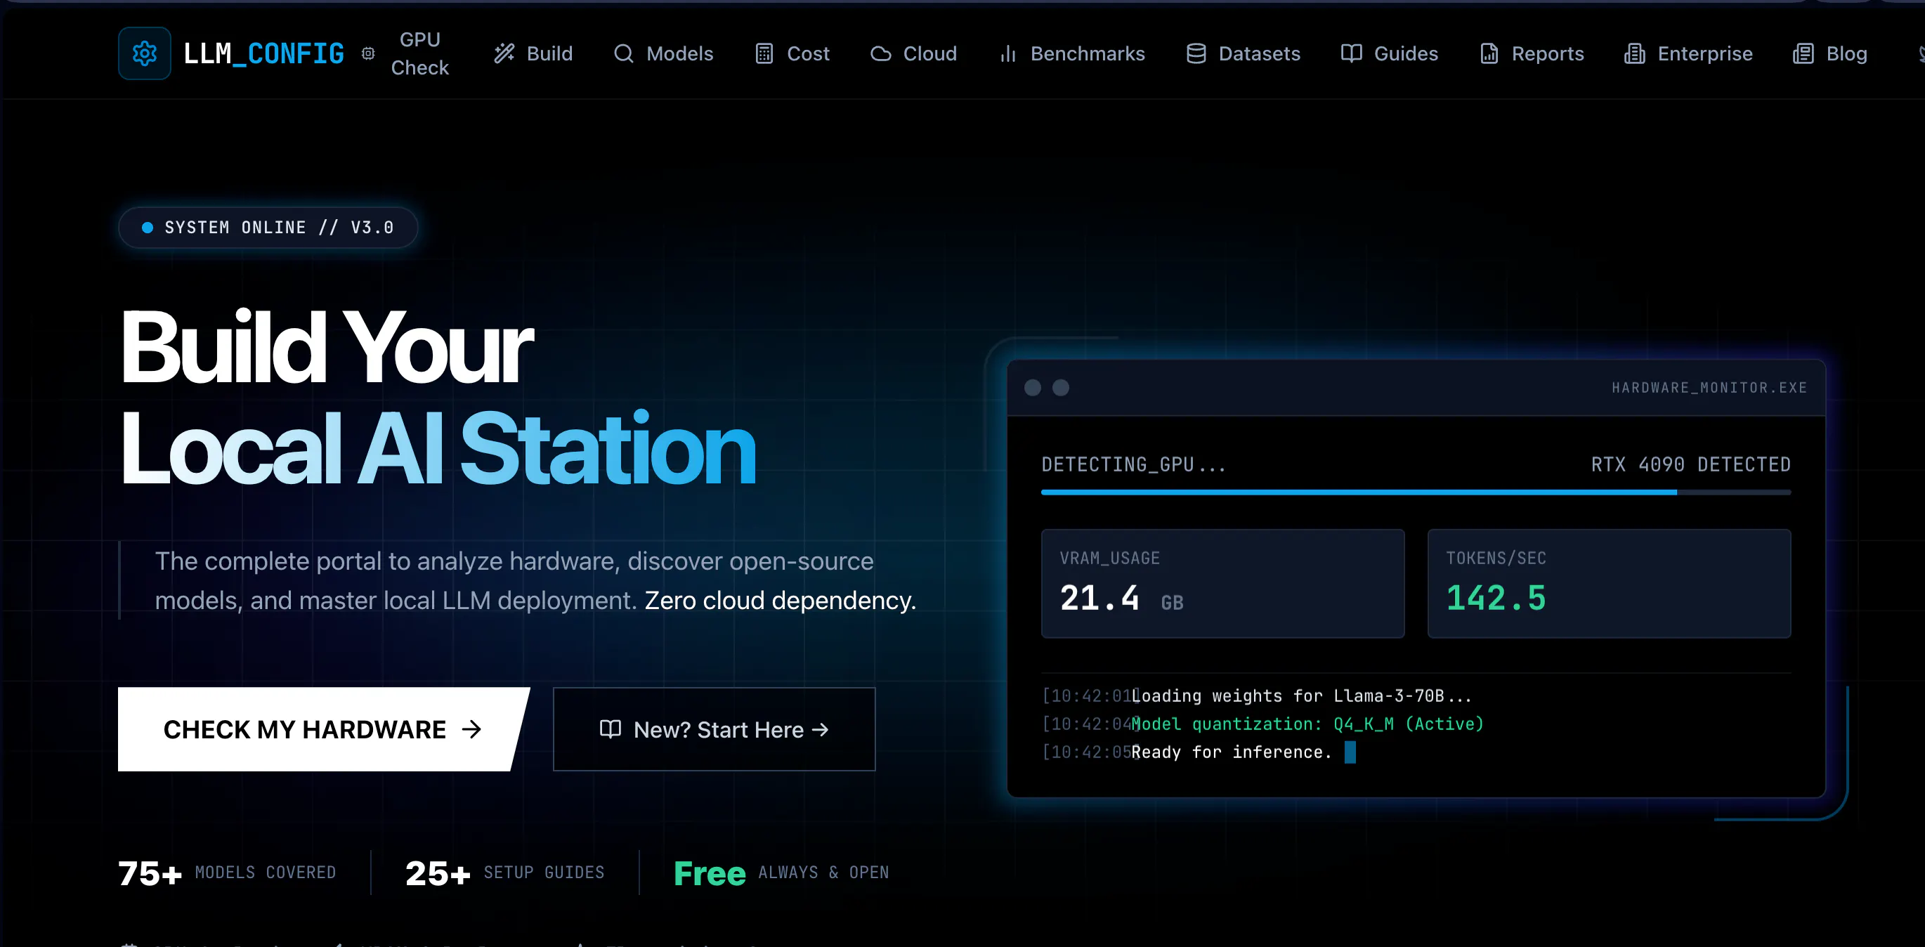The height and width of the screenshot is (947, 1925).
Task: Click the TOKENS/SEC 142.5 card
Action: tap(1609, 584)
